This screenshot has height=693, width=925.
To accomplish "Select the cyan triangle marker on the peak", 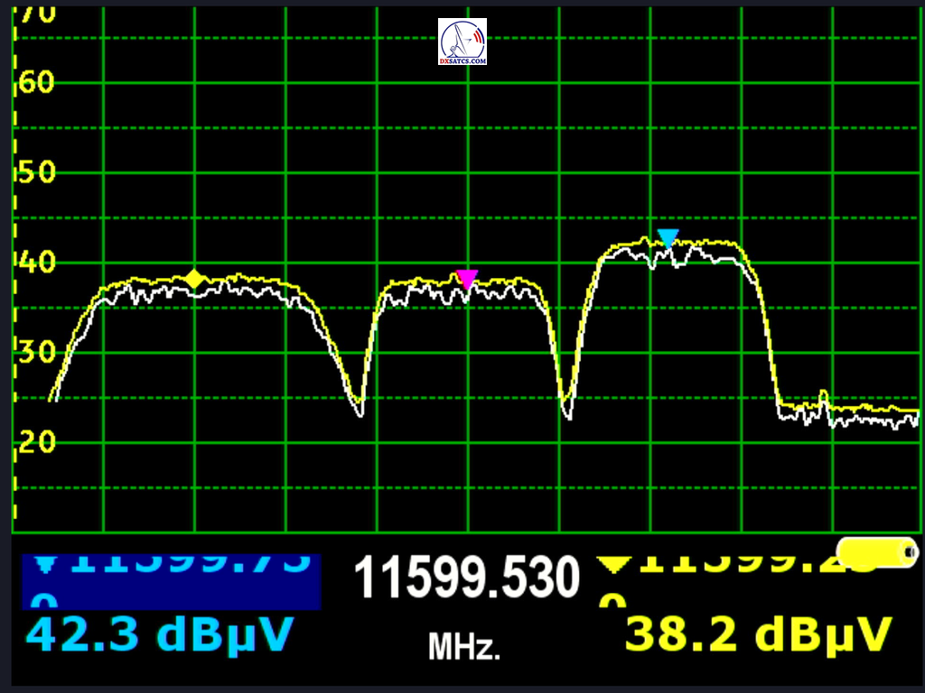I will 668,238.
